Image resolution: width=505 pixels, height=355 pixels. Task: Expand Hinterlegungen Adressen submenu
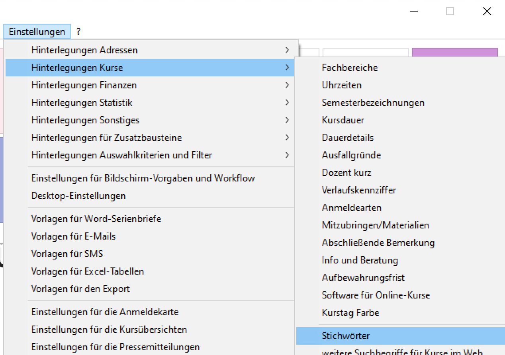pyautogui.click(x=150, y=50)
